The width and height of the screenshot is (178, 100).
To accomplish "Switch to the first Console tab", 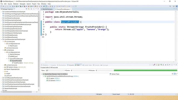I will [70, 65].
